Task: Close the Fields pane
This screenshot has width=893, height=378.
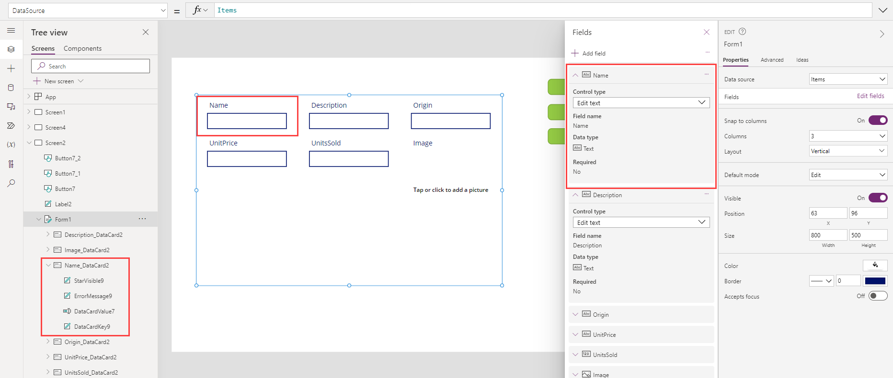Action: point(706,32)
